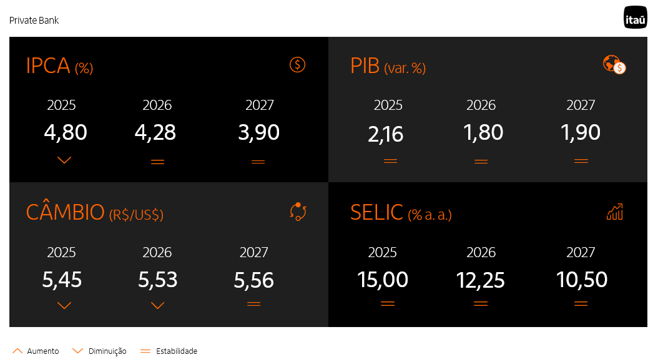The image size is (658, 362).
Task: Select the Private Bank header label
Action: click(x=34, y=21)
